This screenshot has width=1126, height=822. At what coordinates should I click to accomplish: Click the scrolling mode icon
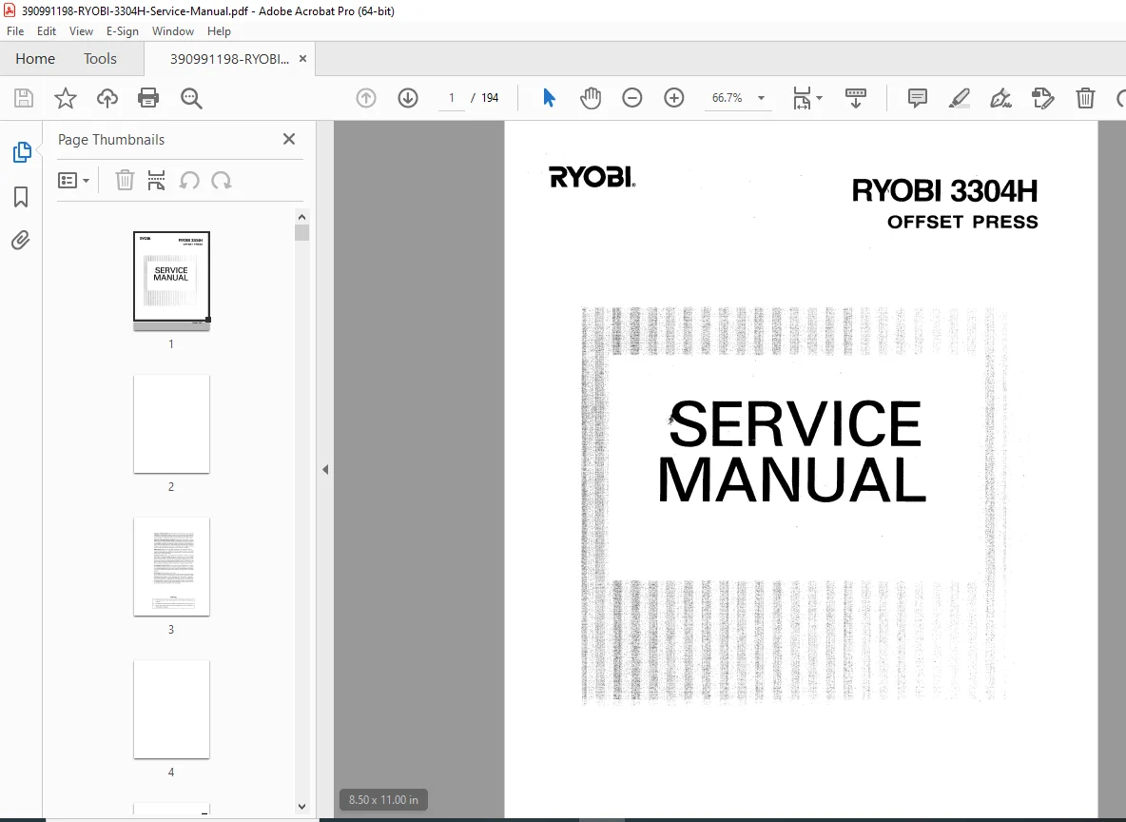855,98
